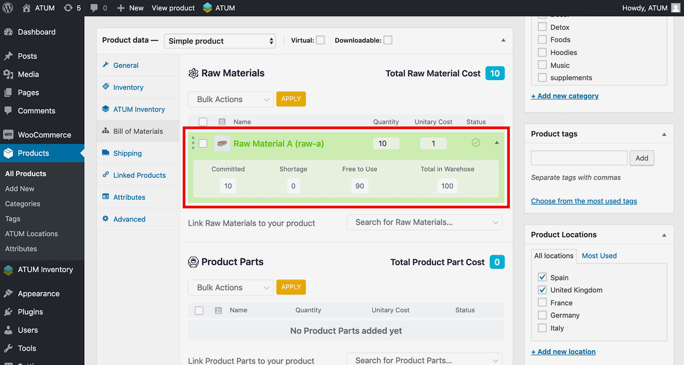The width and height of the screenshot is (684, 365).
Task: Collapse the Raw Material A row arrow
Action: [497, 143]
